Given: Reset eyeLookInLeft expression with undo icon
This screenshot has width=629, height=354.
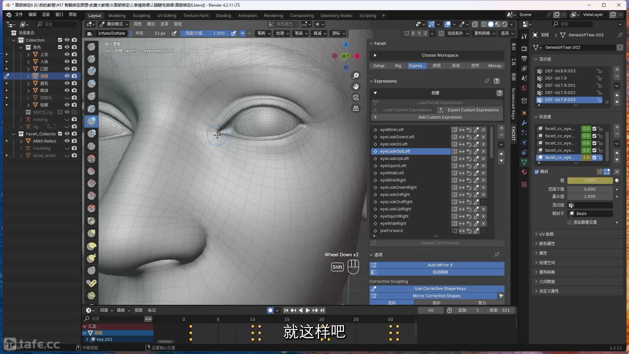Looking at the screenshot, I should 469,144.
